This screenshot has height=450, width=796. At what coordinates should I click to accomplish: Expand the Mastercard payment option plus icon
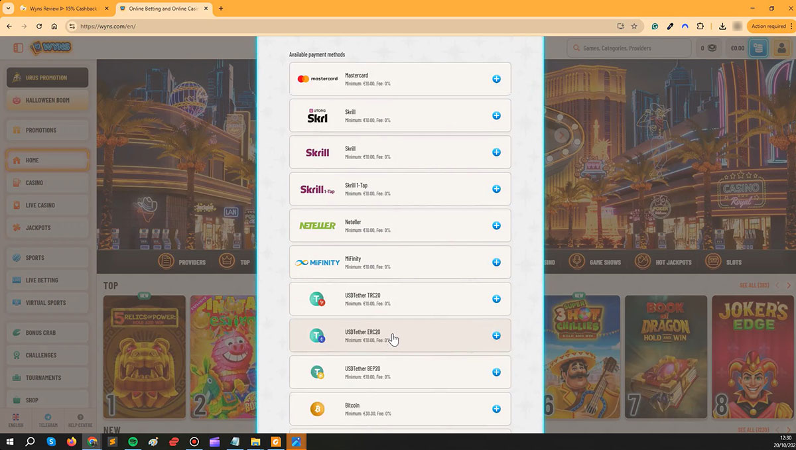496,79
